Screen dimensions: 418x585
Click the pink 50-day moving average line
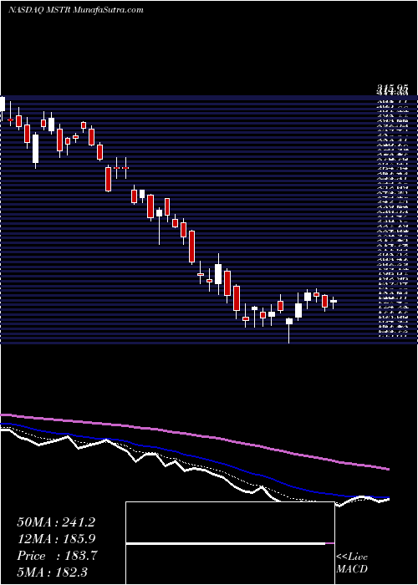pos(194,435)
